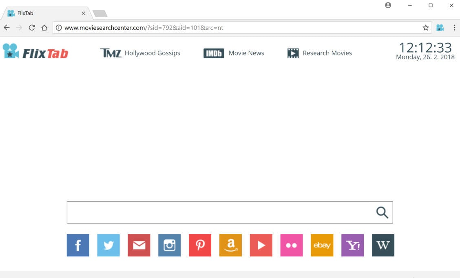This screenshot has height=278, width=460.
Task: Open TMZ Hollywood Gossips link
Action: (140, 53)
